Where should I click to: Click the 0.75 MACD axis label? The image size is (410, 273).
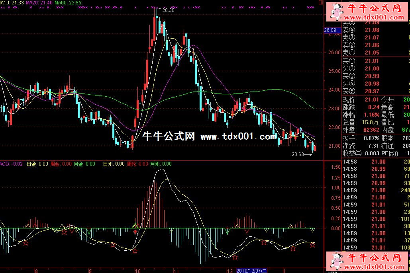tap(335, 198)
